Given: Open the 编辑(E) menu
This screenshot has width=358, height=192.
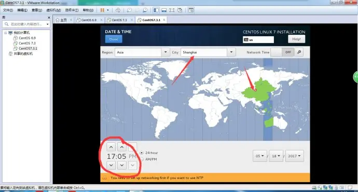Looking at the screenshot, I should pos(22,10).
